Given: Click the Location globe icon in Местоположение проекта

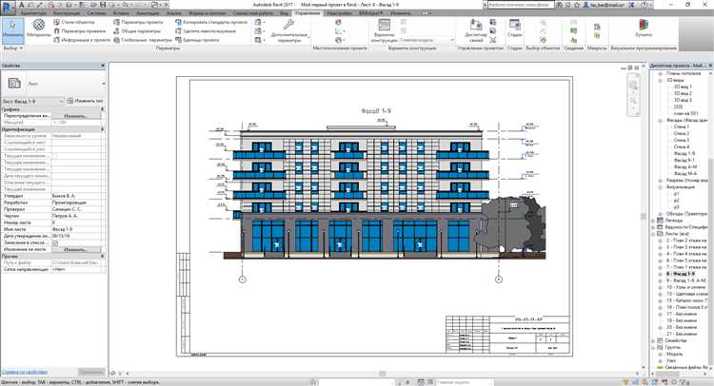Looking at the screenshot, I should point(338,22).
